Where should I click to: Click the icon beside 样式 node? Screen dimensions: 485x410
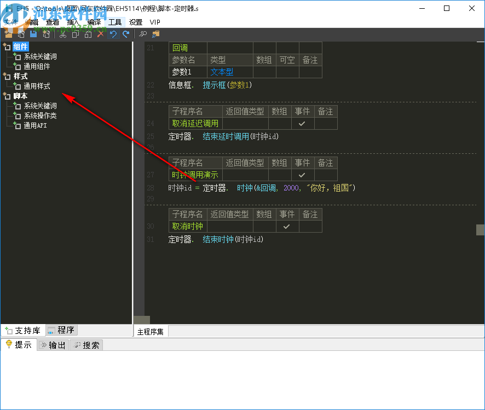pos(7,76)
